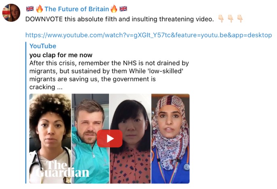Screen dimensions: 277x189
Task: Click the UK flag emoji before the channel name
Action: point(30,9)
